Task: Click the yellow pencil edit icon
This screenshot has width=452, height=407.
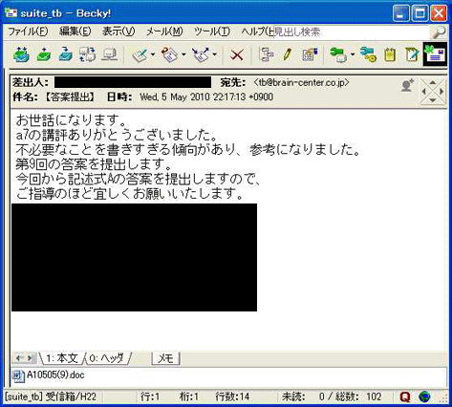Action: (288, 54)
